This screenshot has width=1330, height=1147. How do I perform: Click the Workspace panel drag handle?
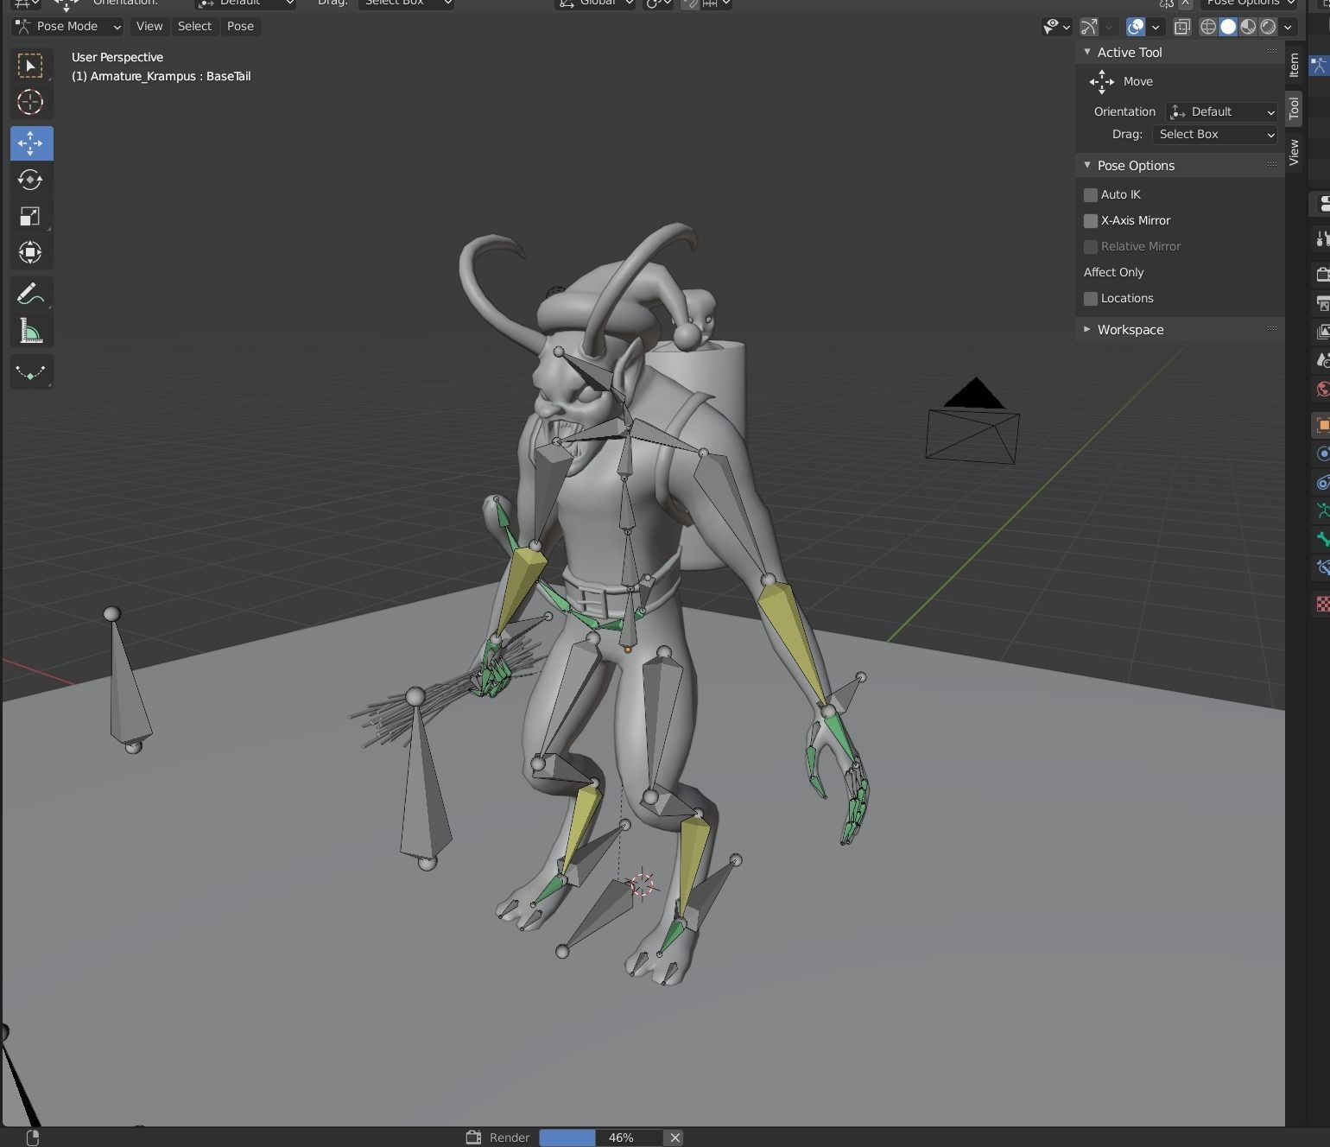(x=1272, y=329)
